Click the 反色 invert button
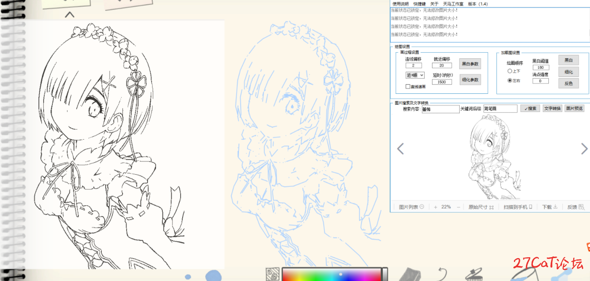The width and height of the screenshot is (590, 281). click(568, 83)
